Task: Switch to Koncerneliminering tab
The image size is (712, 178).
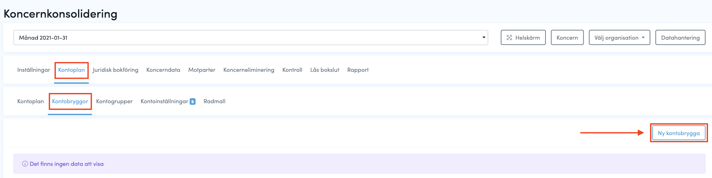Action: coord(249,70)
